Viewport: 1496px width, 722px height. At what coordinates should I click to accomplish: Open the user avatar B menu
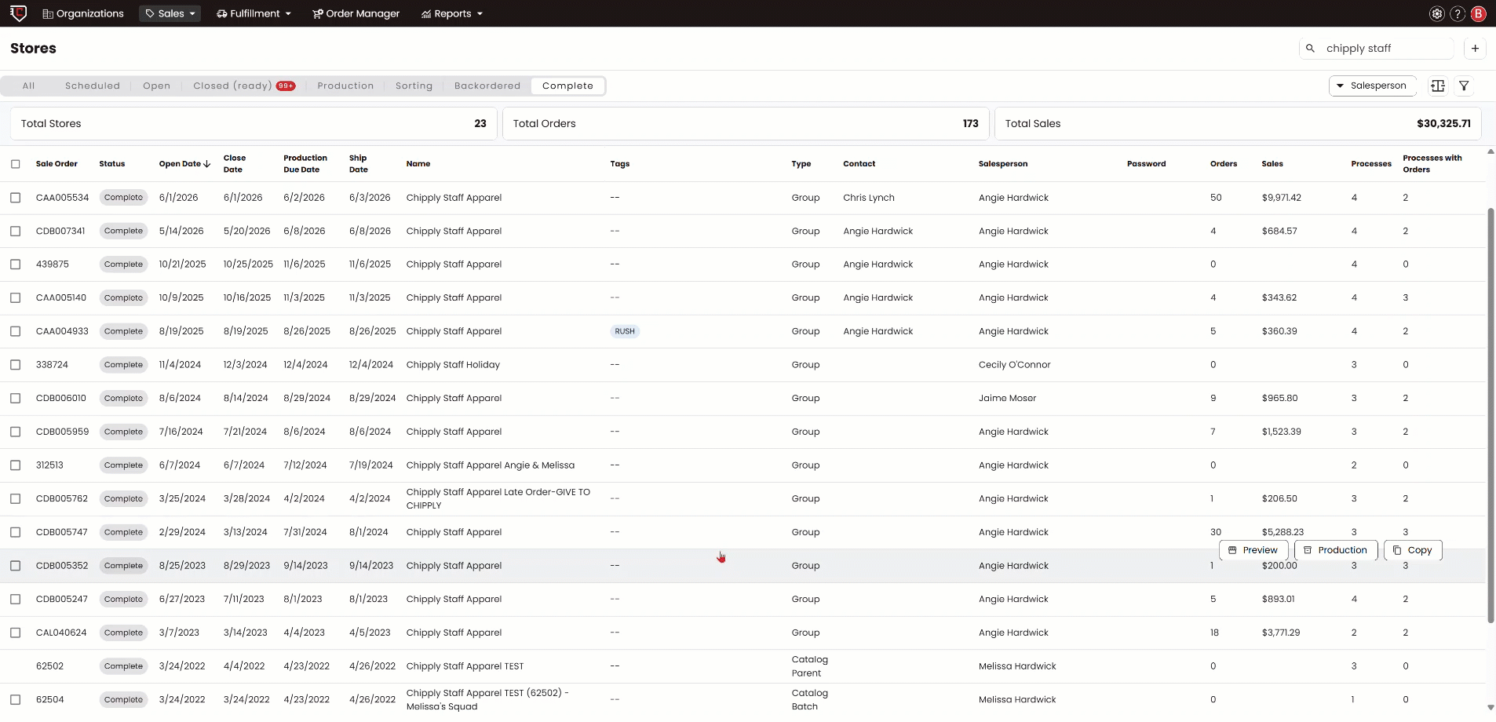1479,13
